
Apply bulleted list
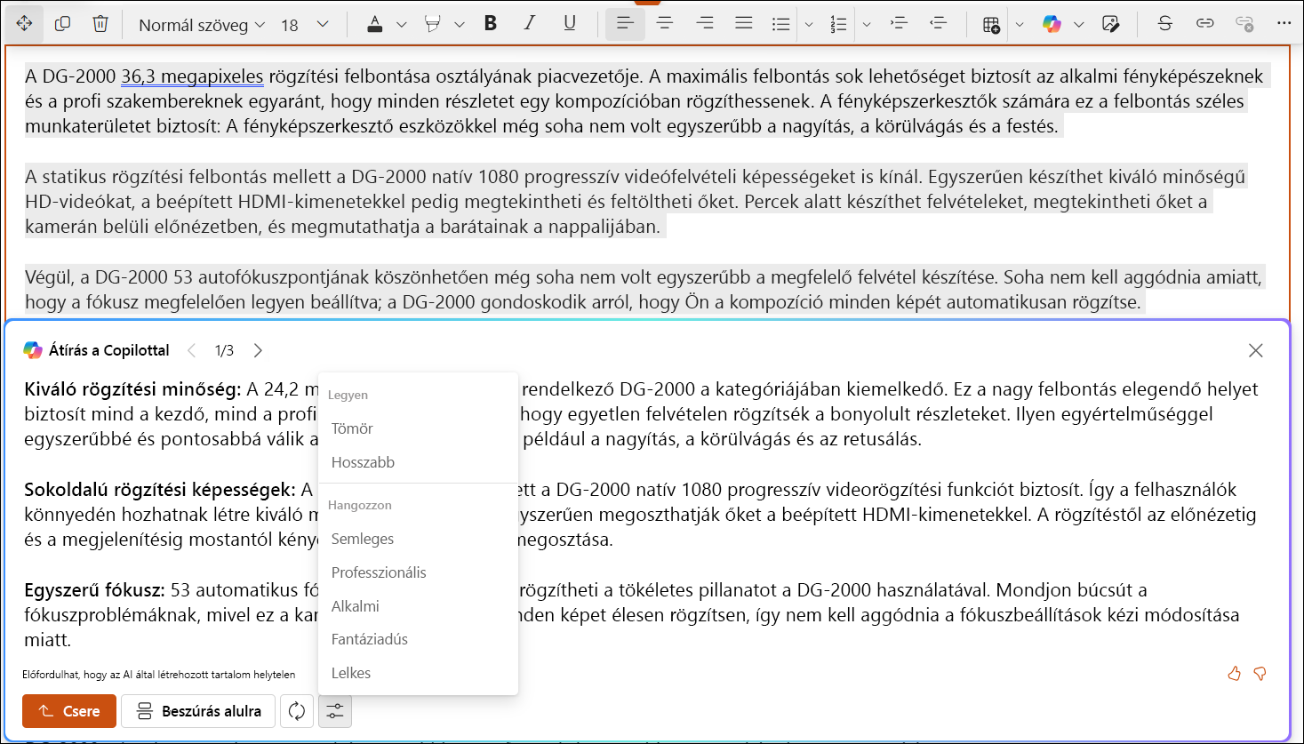(781, 24)
